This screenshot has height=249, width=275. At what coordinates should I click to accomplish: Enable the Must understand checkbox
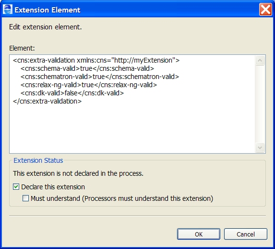[x=25, y=198]
